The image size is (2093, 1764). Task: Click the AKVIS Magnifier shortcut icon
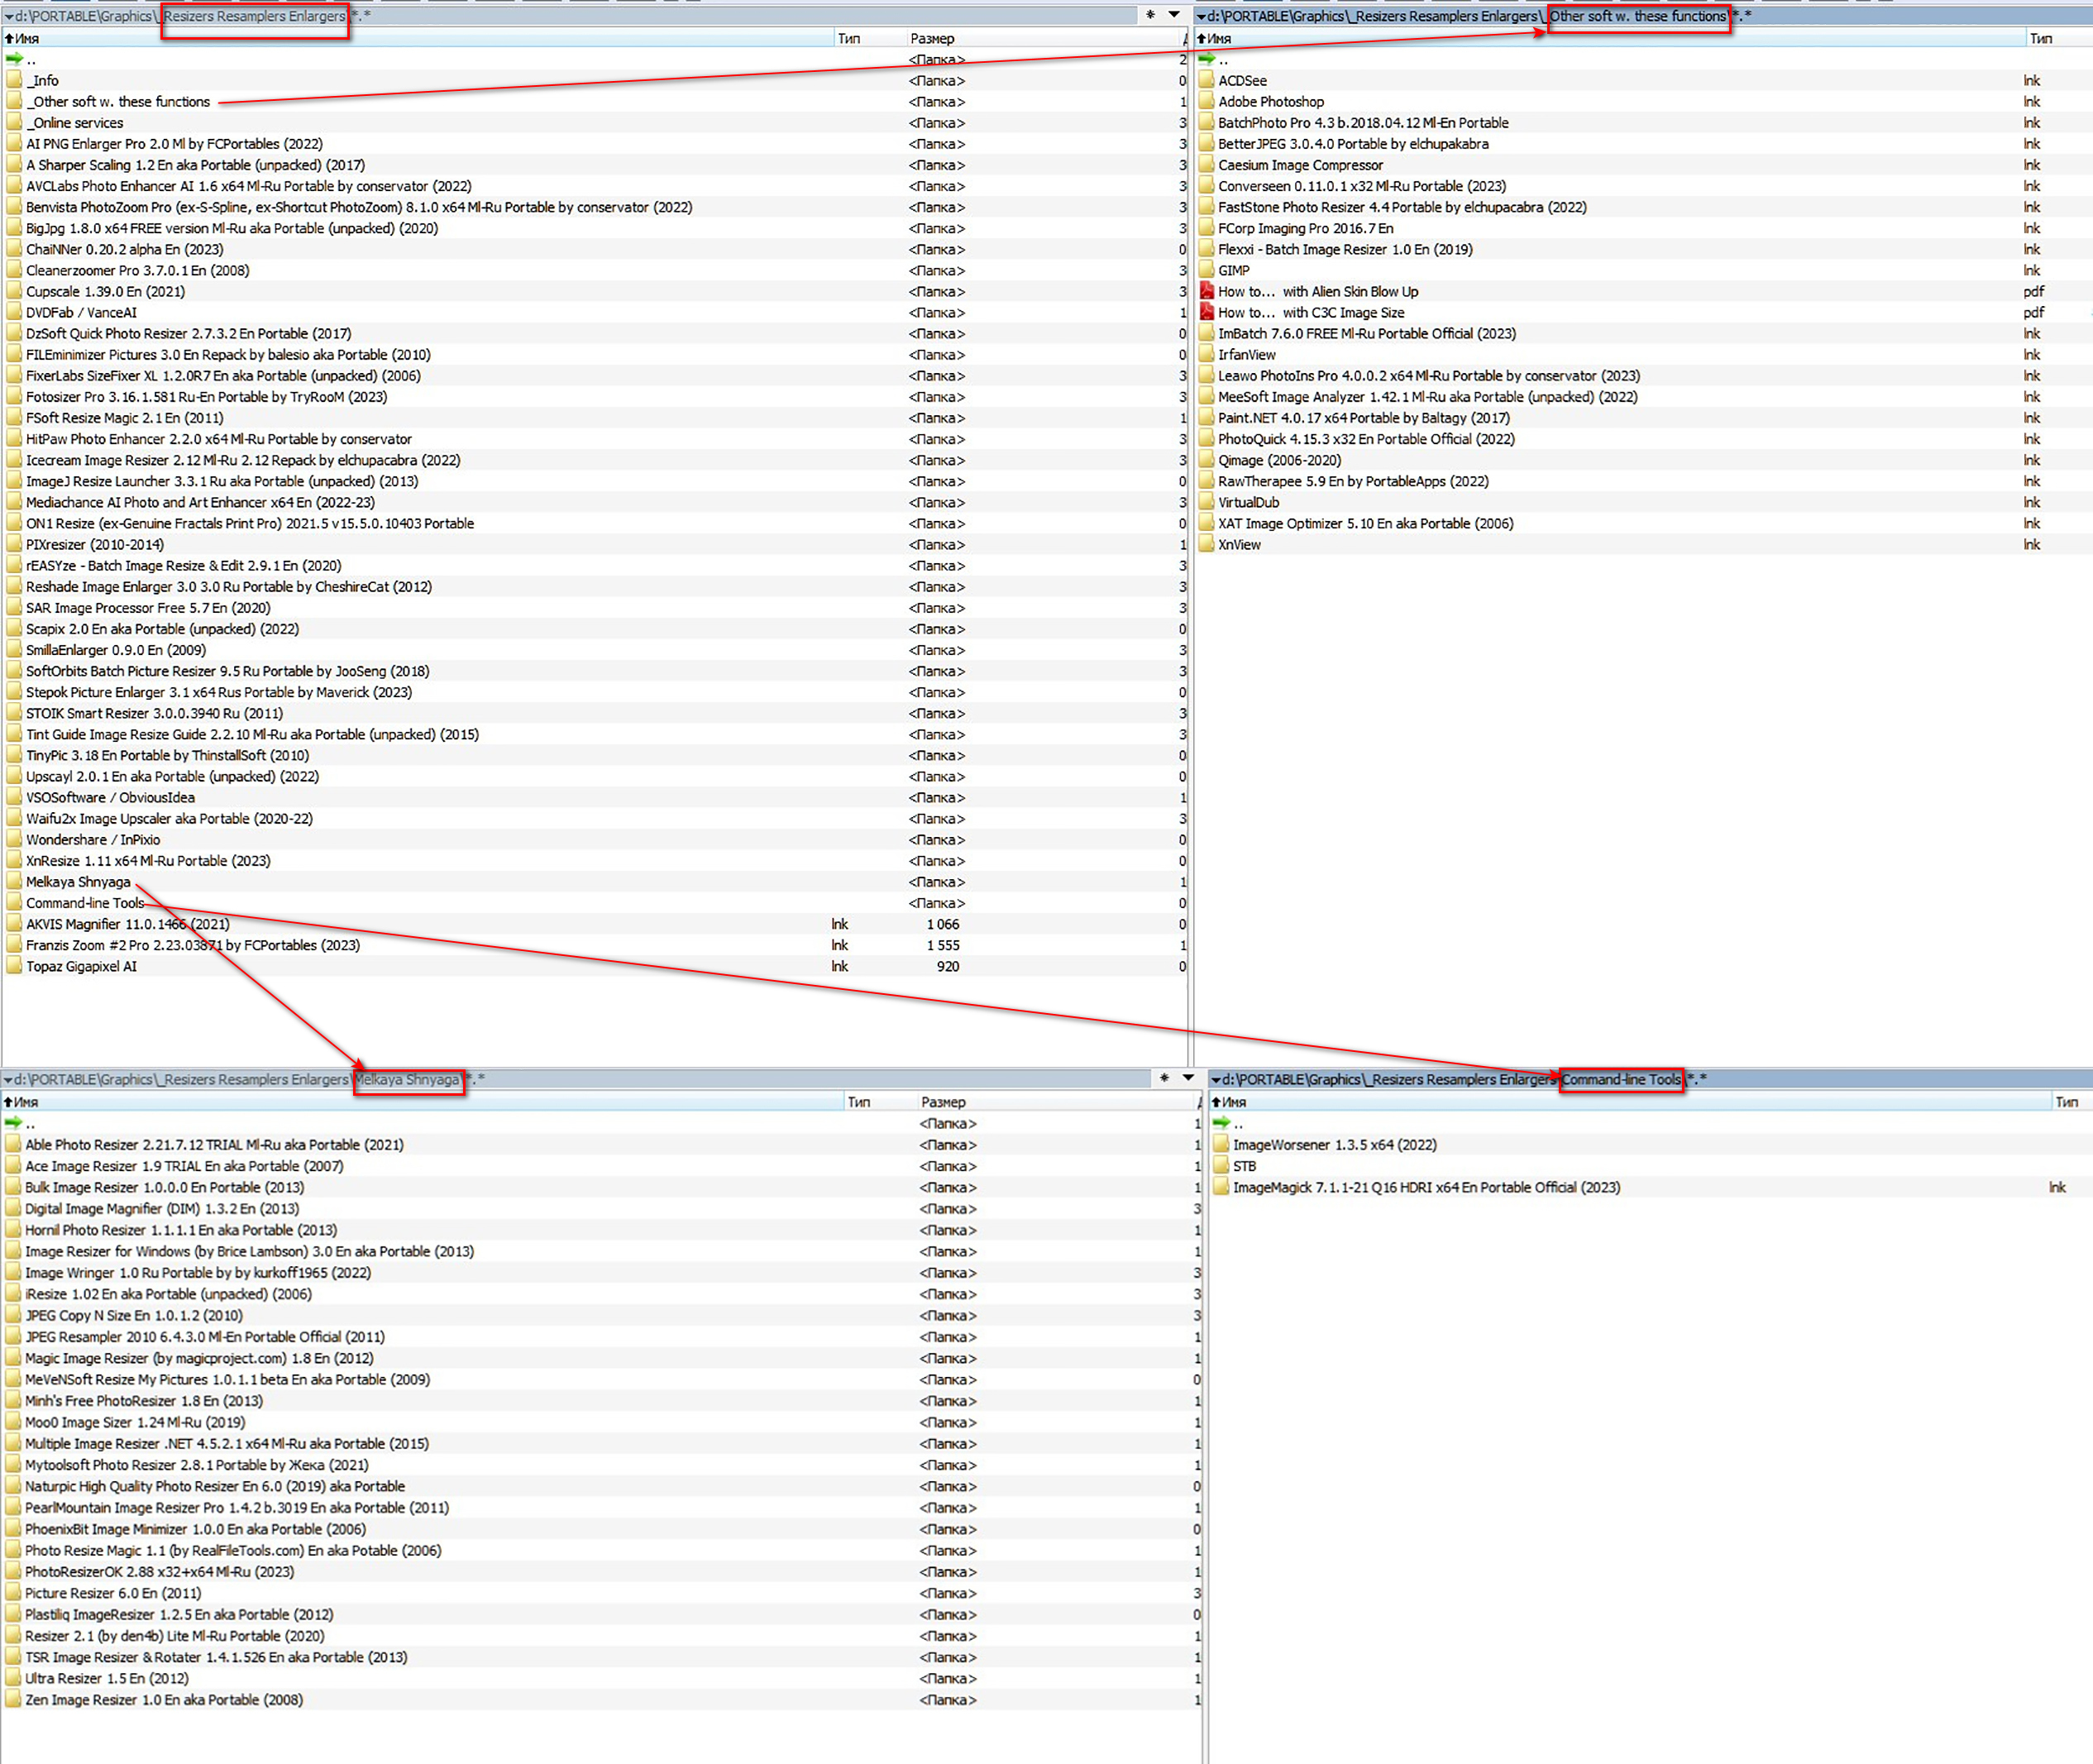point(13,924)
